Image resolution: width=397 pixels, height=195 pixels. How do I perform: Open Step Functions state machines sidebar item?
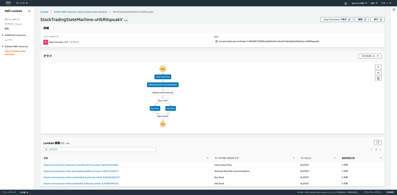(x=15, y=53)
